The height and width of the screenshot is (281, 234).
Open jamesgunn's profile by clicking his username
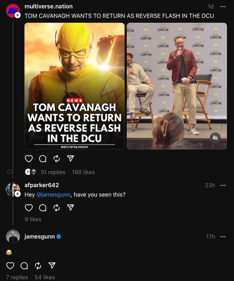pyautogui.click(x=38, y=236)
